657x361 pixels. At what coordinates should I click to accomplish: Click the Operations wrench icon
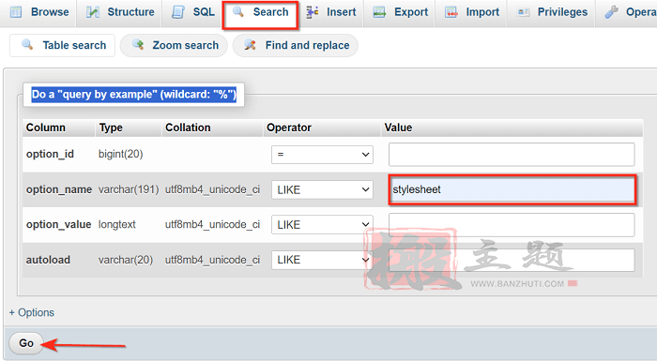coord(611,12)
